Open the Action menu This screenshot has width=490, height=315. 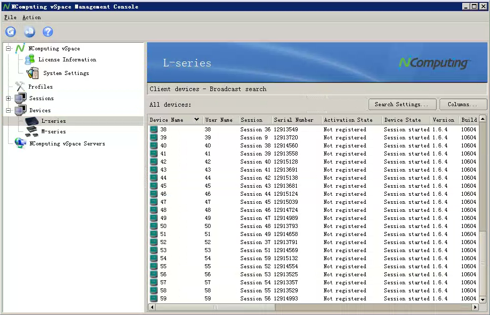[31, 17]
